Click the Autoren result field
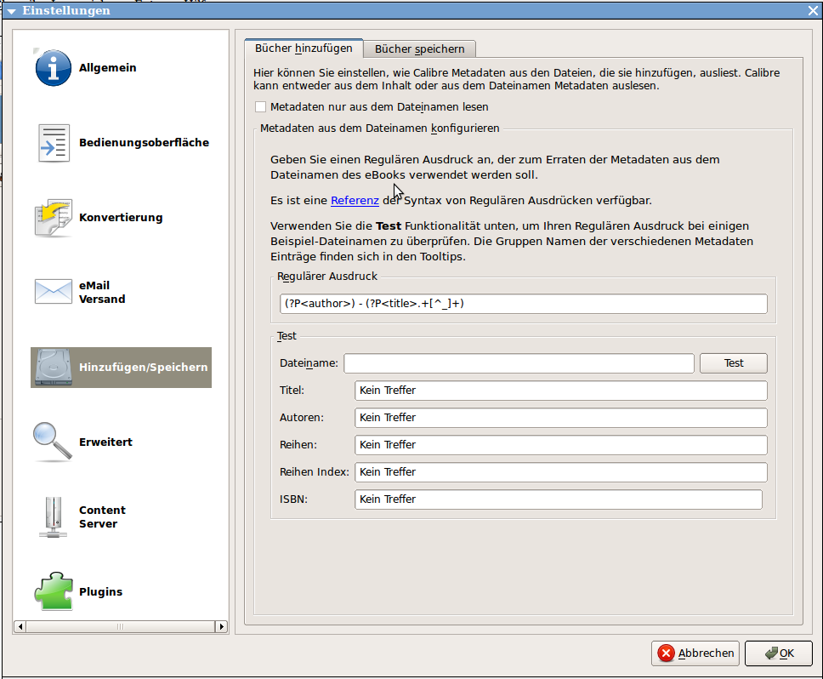The height and width of the screenshot is (679, 823). 560,418
